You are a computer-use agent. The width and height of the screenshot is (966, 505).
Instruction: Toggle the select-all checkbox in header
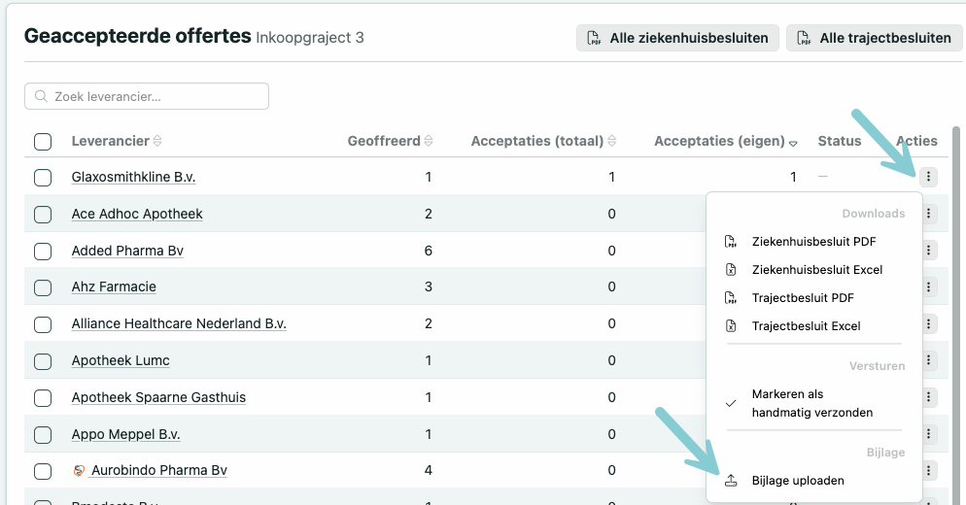[43, 142]
